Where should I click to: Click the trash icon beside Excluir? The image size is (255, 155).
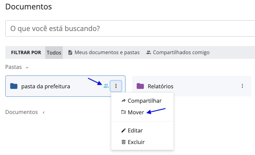tap(124, 142)
